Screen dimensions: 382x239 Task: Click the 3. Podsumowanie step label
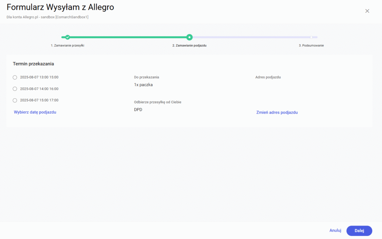tap(311, 45)
